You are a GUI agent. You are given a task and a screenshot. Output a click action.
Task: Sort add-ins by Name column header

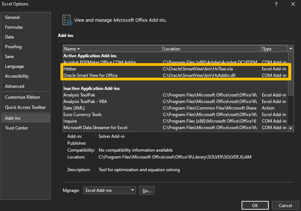coord(113,49)
